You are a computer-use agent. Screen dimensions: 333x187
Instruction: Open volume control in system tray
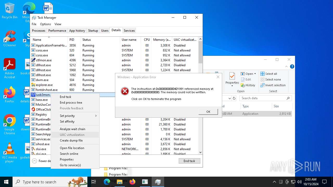tap(299, 182)
